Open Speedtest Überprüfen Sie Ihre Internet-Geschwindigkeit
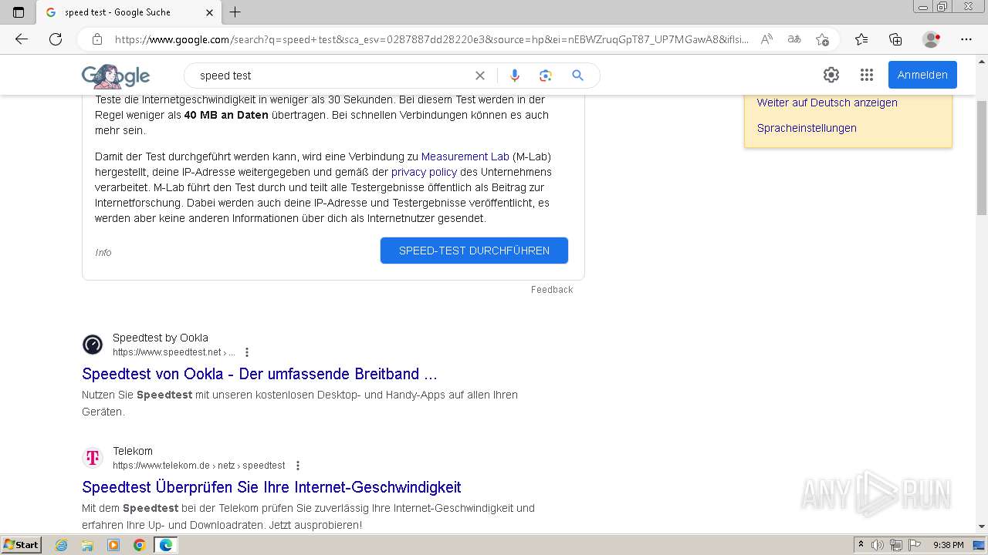988x555 pixels. click(272, 487)
